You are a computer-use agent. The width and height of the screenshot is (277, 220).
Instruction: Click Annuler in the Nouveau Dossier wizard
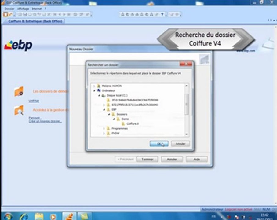click(172, 159)
